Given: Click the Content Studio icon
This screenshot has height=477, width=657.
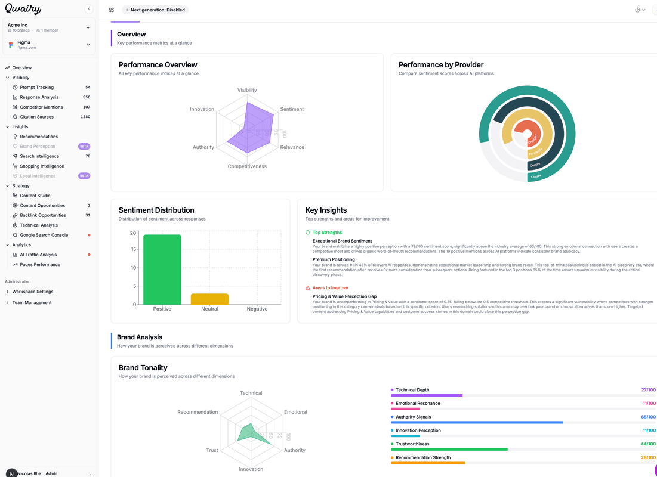Looking at the screenshot, I should coord(15,196).
